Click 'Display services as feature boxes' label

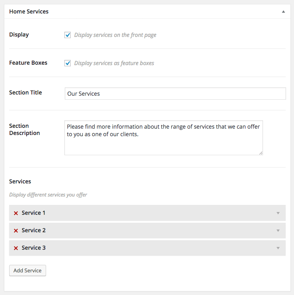114,63
